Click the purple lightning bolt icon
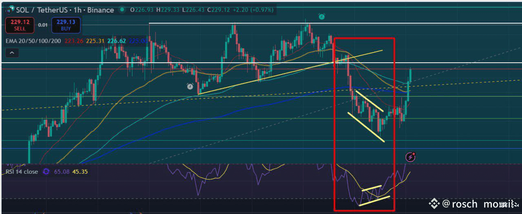 tap(410, 157)
